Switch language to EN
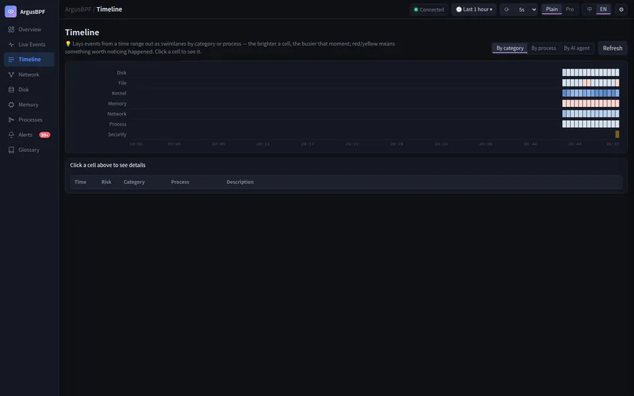The width and height of the screenshot is (634, 396). (603, 9)
